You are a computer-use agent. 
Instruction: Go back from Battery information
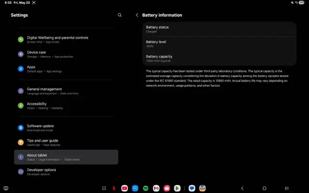pos(137,15)
